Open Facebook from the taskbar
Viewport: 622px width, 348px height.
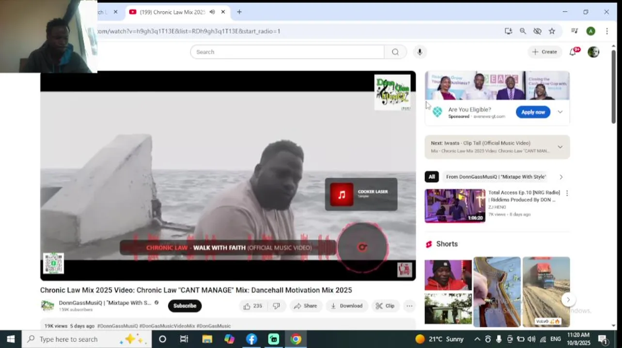pos(251,339)
